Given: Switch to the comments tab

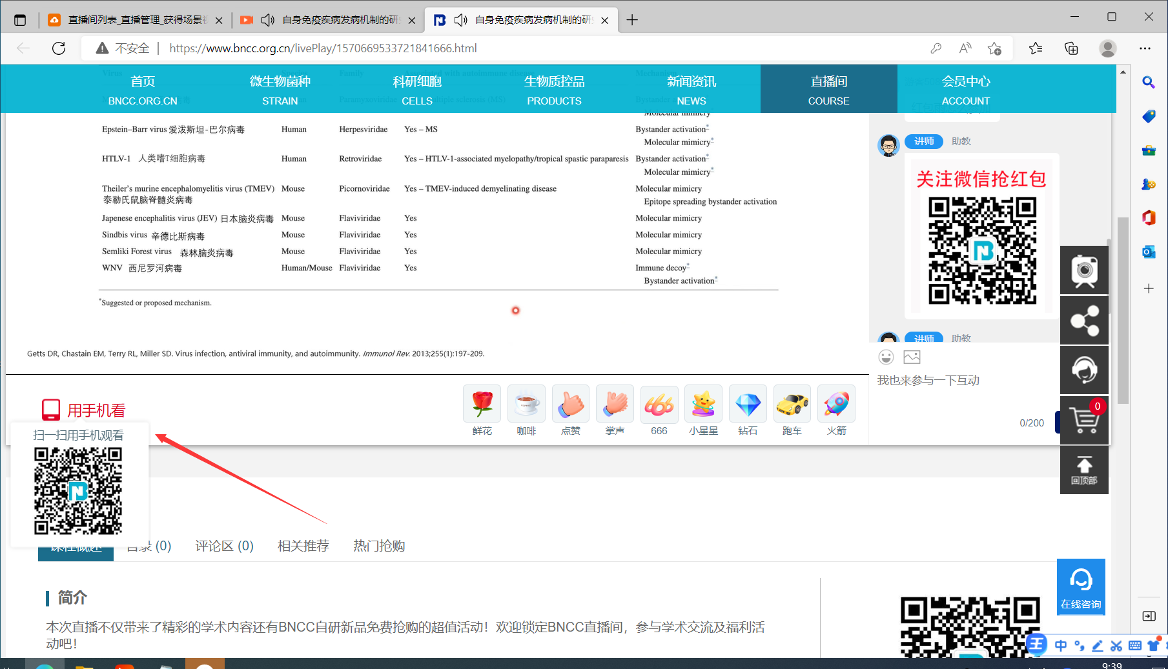Looking at the screenshot, I should pos(224,546).
